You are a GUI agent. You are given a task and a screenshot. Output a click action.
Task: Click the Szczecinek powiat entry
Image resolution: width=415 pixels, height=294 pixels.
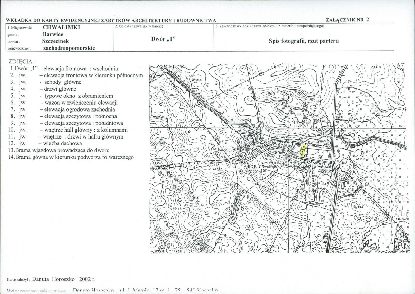(57, 40)
